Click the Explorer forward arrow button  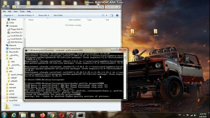tap(8, 7)
